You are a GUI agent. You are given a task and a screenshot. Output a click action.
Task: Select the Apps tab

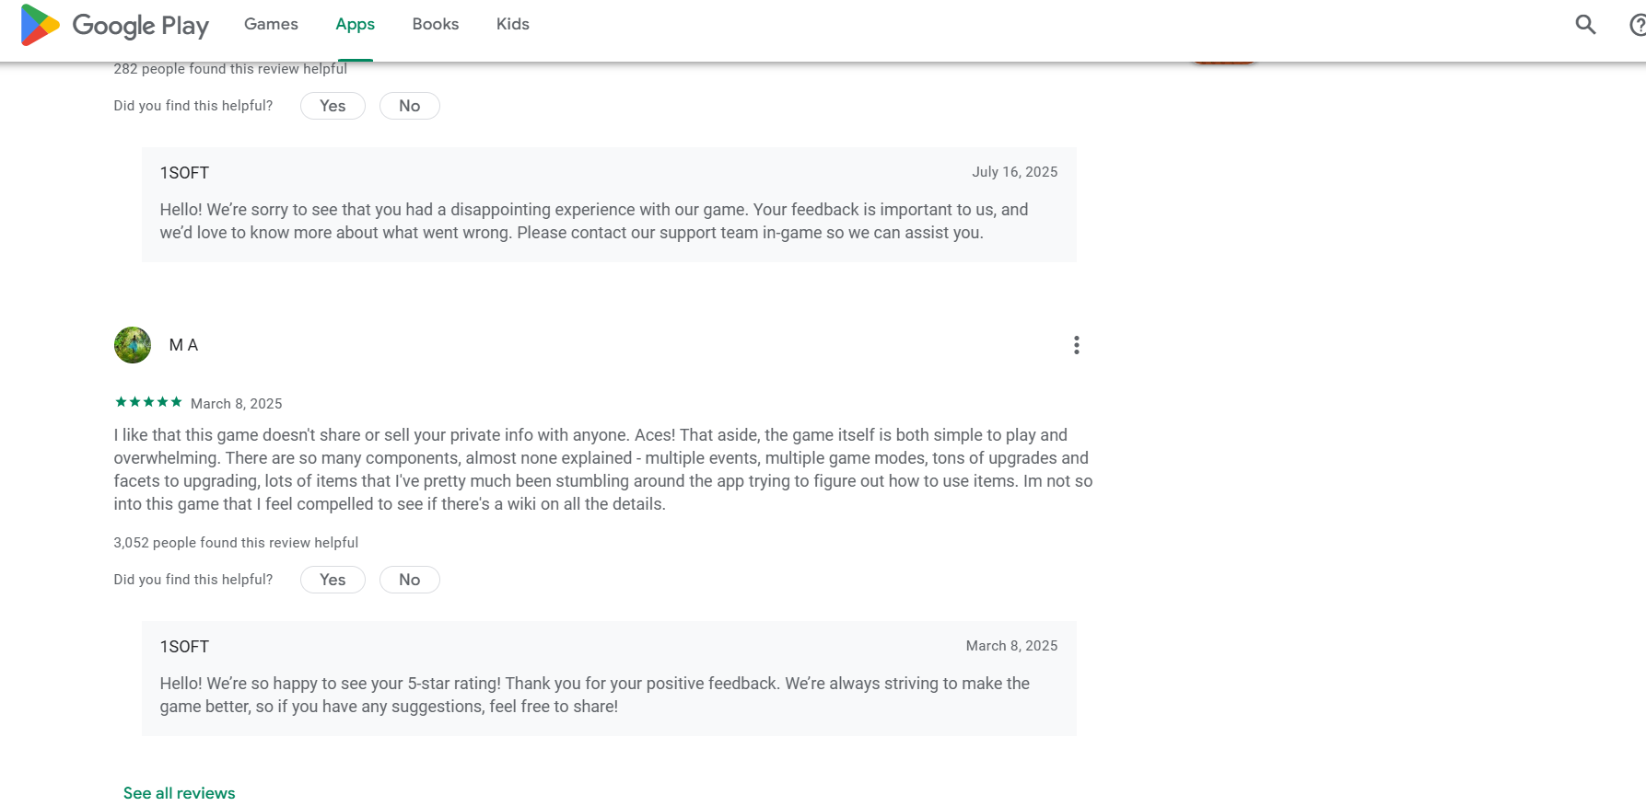point(355,24)
